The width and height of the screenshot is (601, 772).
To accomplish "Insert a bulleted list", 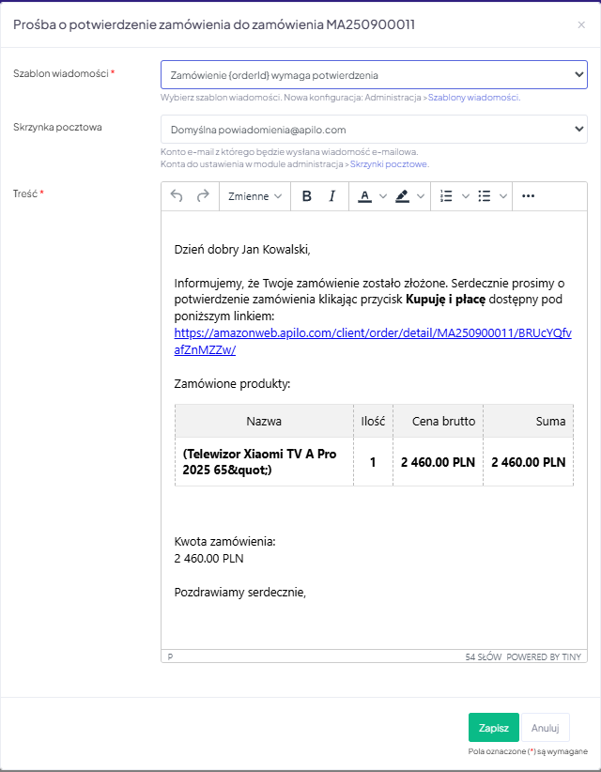I will (x=485, y=196).
